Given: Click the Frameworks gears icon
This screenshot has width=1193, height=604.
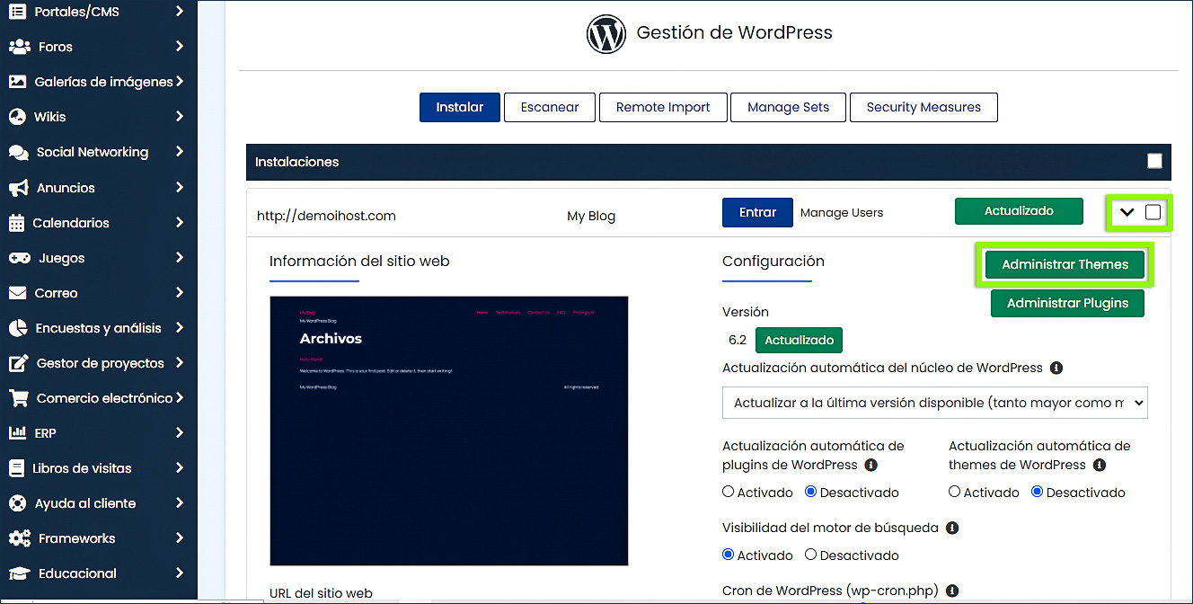Looking at the screenshot, I should (19, 538).
